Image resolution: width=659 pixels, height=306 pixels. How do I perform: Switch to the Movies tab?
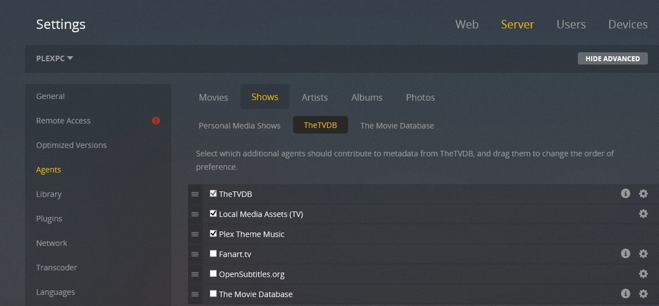pos(213,97)
